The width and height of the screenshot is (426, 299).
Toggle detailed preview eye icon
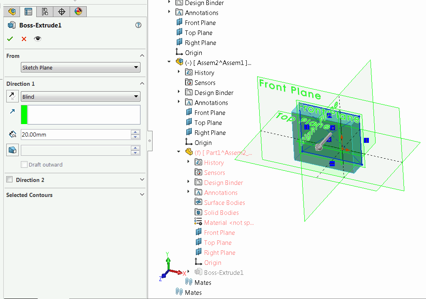point(38,39)
